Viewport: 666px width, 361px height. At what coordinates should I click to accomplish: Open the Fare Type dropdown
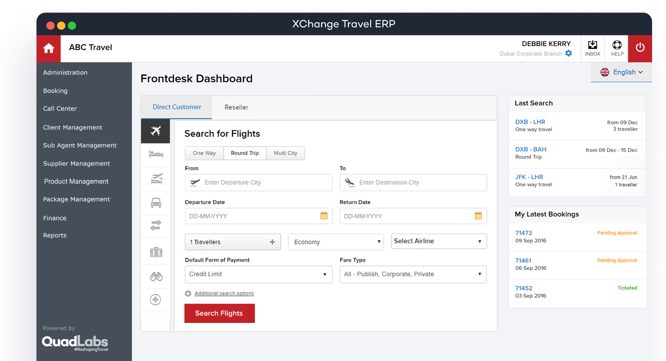click(x=413, y=274)
